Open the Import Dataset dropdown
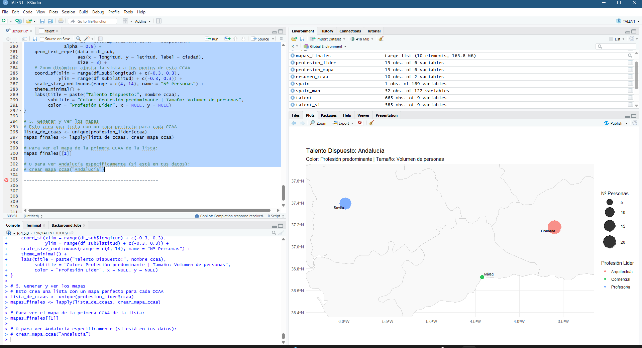 pos(327,39)
